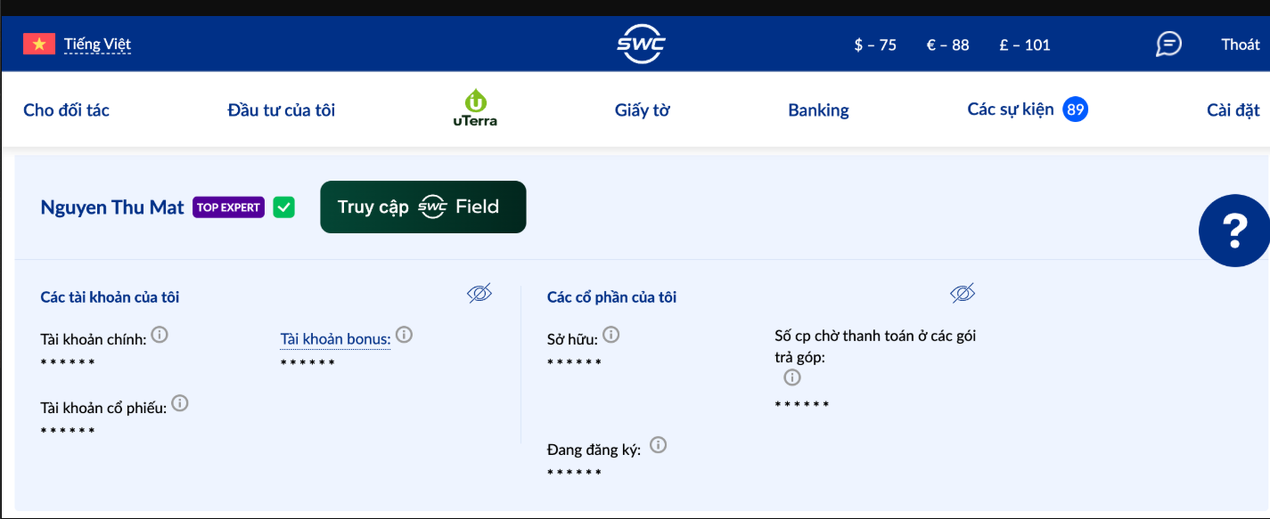The image size is (1270, 519).
Task: Click the Truy cập SWC Field button
Action: [x=422, y=207]
